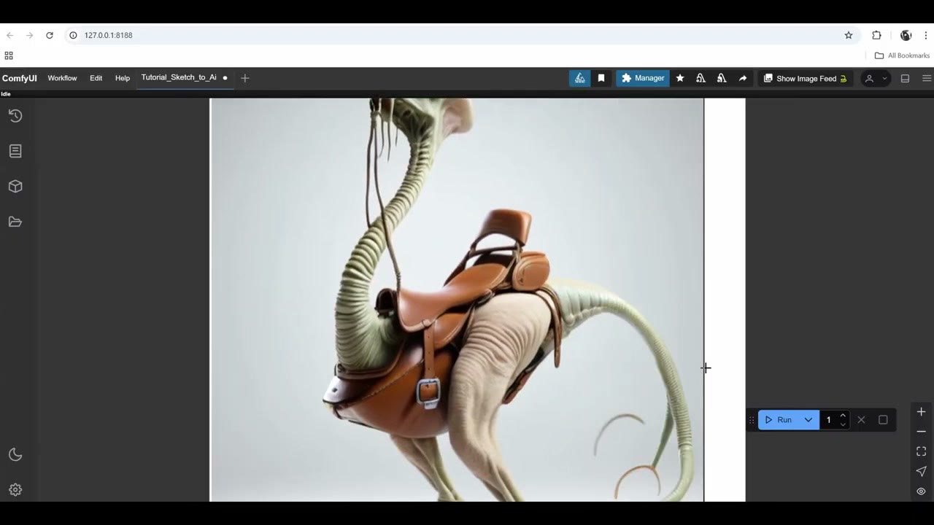Image resolution: width=934 pixels, height=525 pixels.
Task: Open the node library list icon
Action: coord(15,151)
